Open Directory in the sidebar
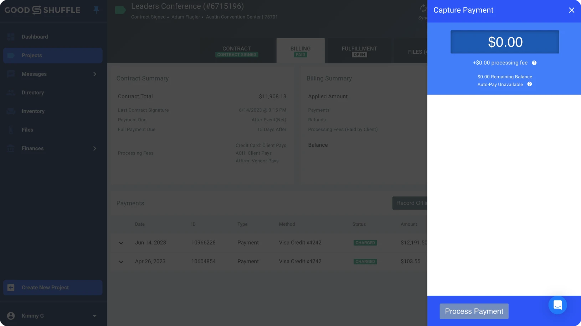Screen dimensions: 581x326 click(x=53, y=93)
